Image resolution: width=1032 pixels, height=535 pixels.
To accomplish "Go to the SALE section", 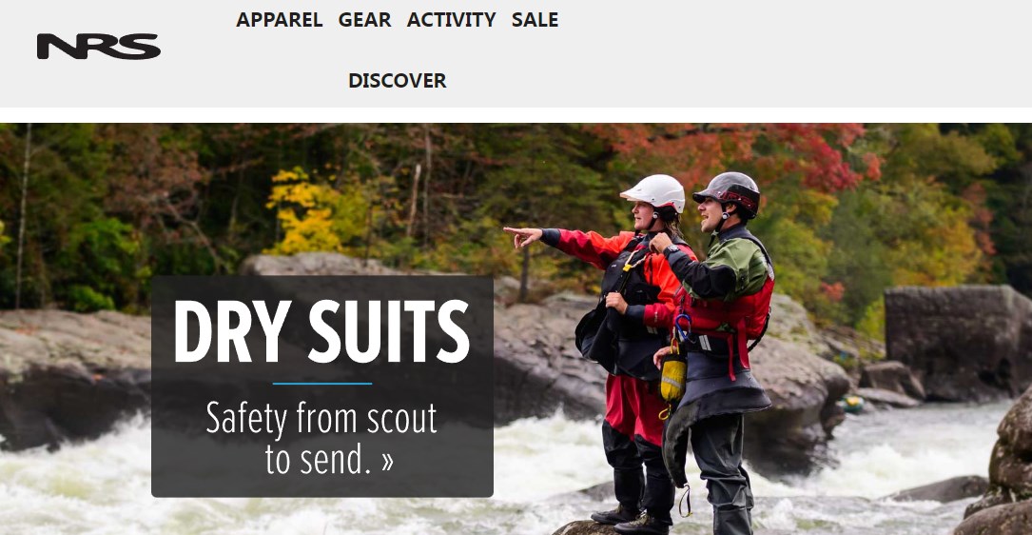I will pyautogui.click(x=535, y=20).
